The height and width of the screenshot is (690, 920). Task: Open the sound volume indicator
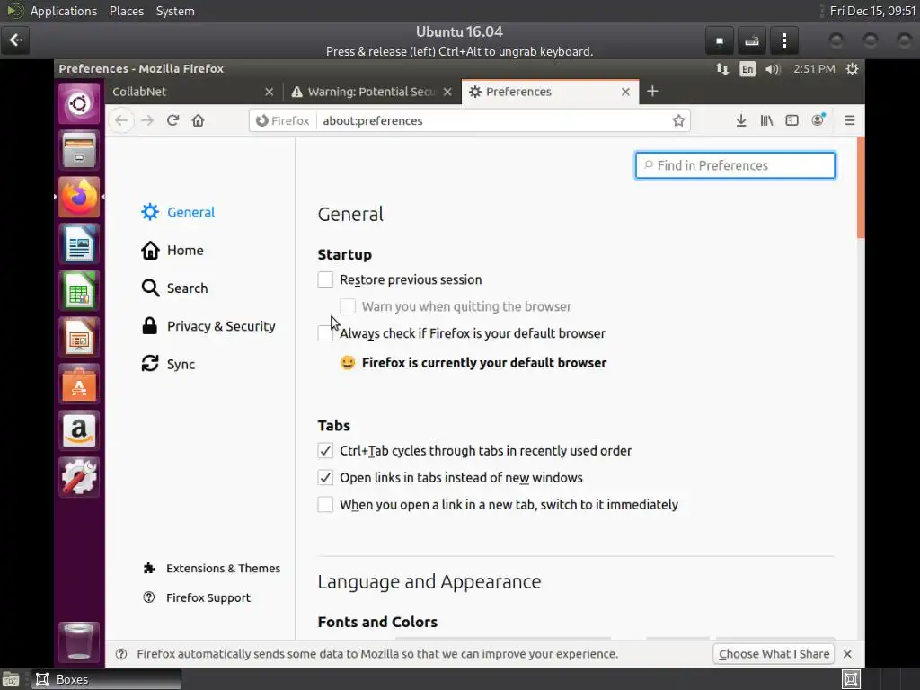[773, 69]
